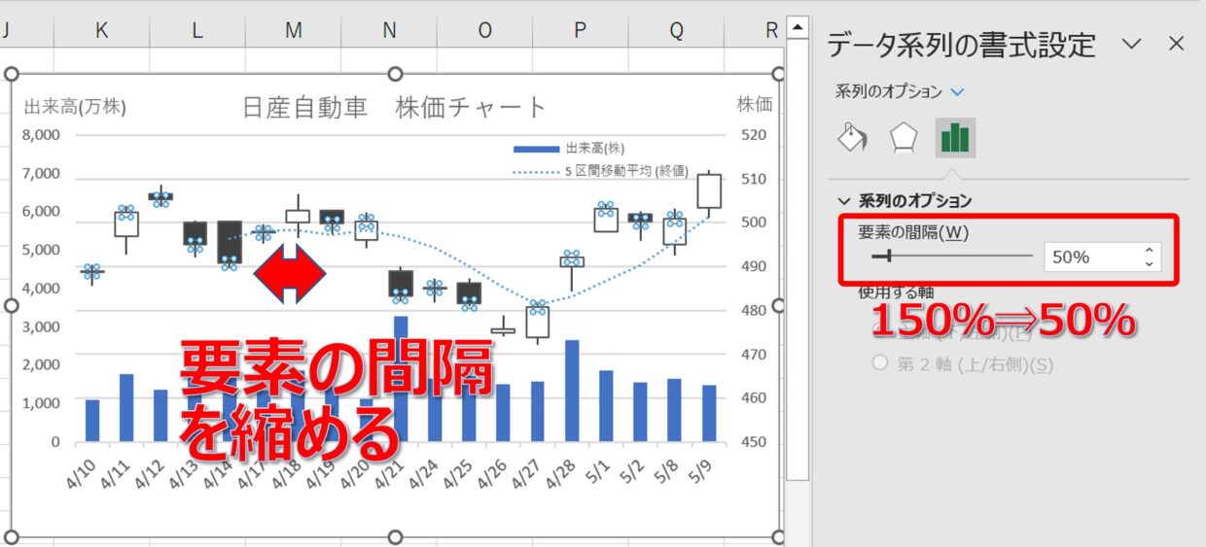The height and width of the screenshot is (547, 1206).
Task: Click the 520 right axis label
Action: (x=753, y=135)
